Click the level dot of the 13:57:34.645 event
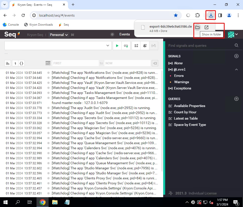Image resolution: width=243 pixels, height=207 pixels. click(48, 73)
